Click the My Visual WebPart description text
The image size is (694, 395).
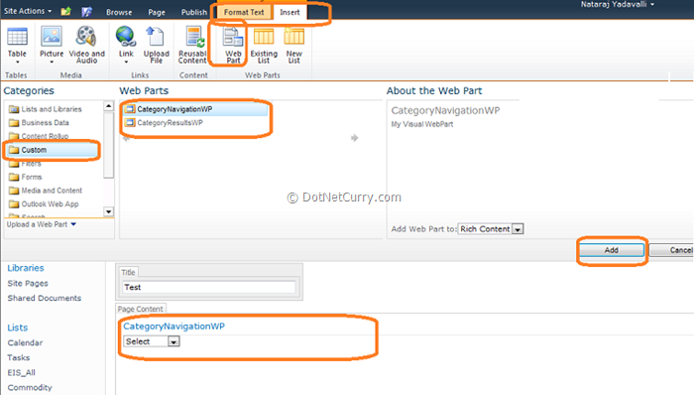point(422,124)
